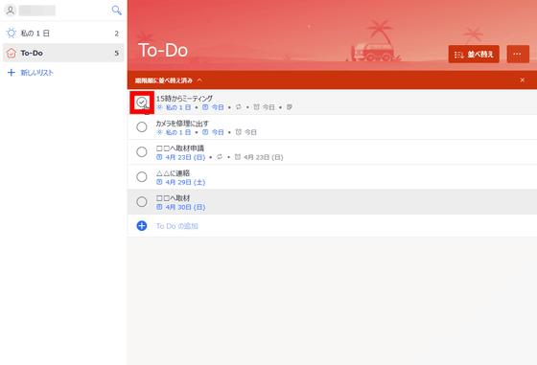Create a list via 新しいリスト link
This screenshot has width=537, height=365.
[37, 73]
